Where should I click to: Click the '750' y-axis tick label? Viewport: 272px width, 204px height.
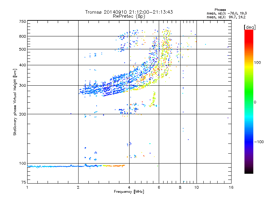[x=22, y=21]
